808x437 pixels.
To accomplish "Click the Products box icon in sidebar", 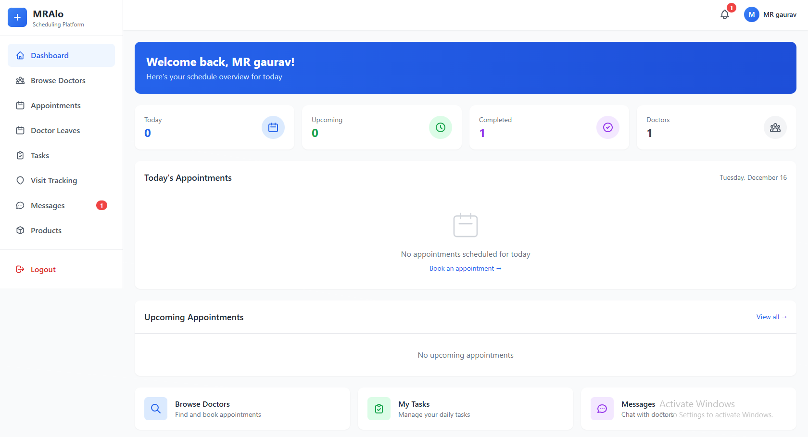I will click(x=20, y=230).
